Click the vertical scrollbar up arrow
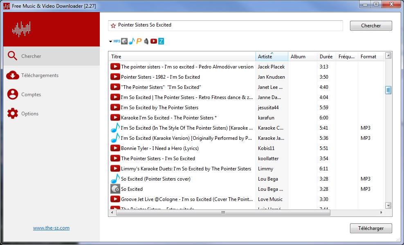This screenshot has width=404, height=245. (388, 55)
